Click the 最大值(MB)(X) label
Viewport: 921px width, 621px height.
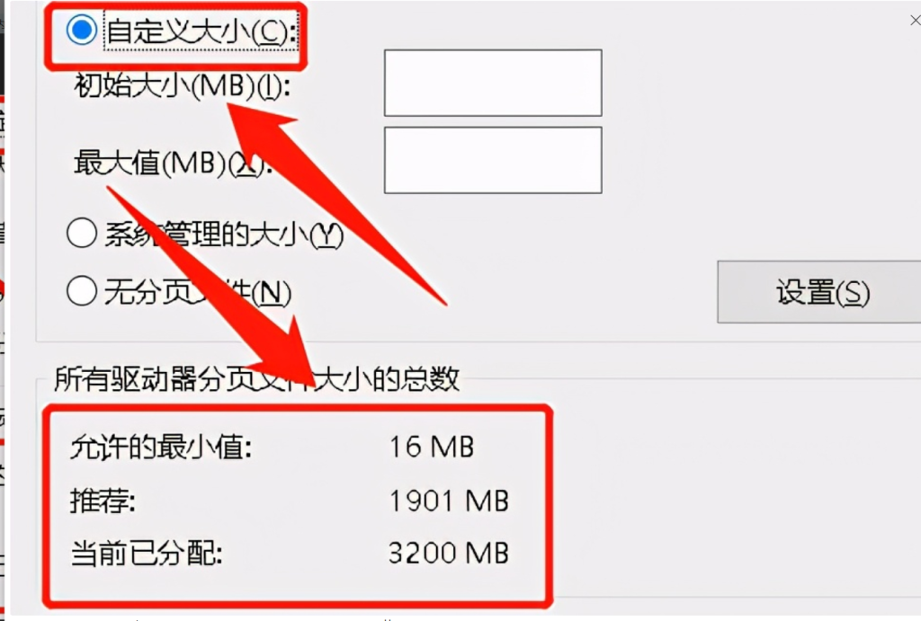click(174, 163)
